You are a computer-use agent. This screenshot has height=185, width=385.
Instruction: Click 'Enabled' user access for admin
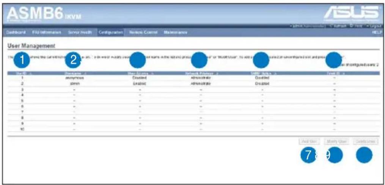[140, 84]
